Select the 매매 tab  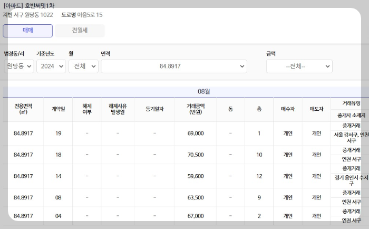[28, 31]
